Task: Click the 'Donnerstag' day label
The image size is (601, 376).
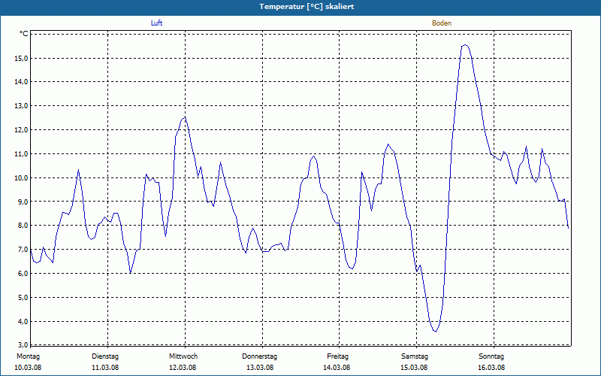Action: coord(259,356)
